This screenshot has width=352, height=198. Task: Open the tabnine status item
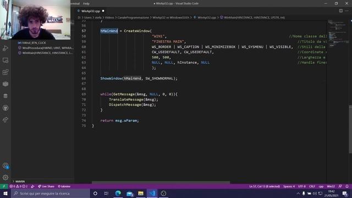pyautogui.click(x=64, y=186)
